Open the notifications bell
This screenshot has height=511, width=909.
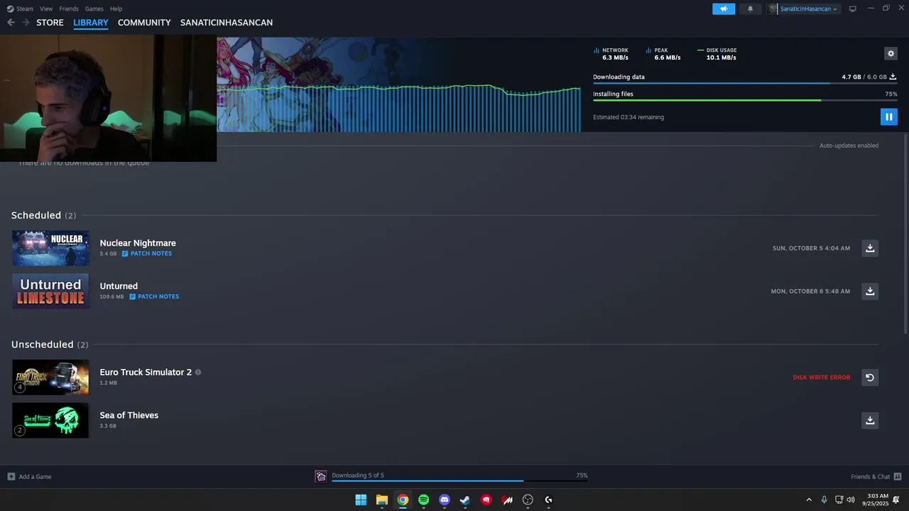[x=750, y=9]
